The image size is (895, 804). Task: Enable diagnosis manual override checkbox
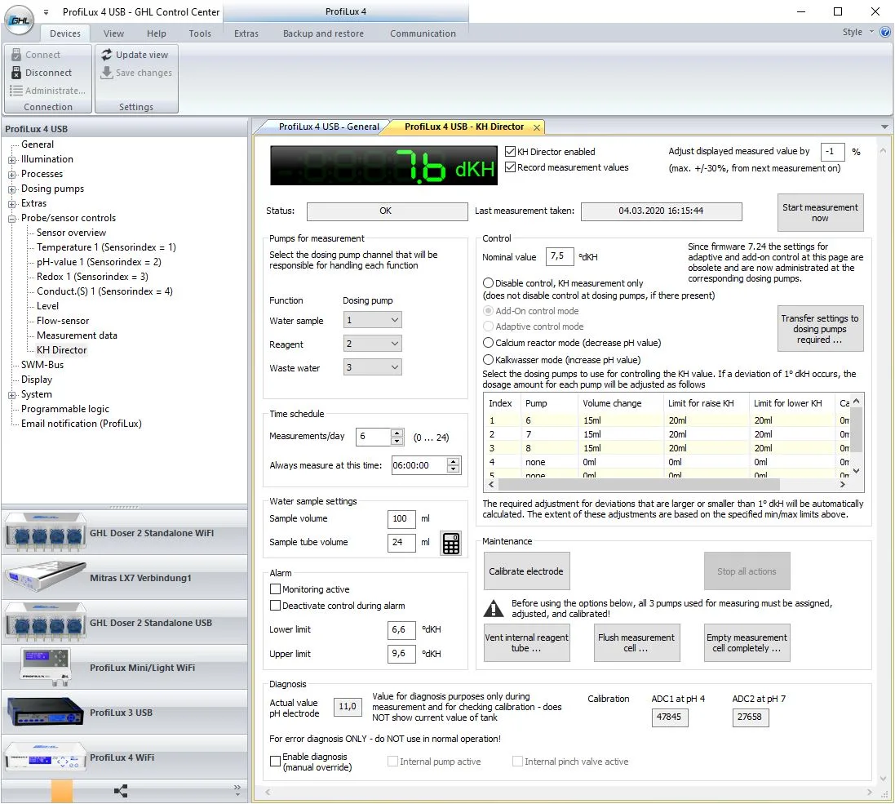(275, 762)
